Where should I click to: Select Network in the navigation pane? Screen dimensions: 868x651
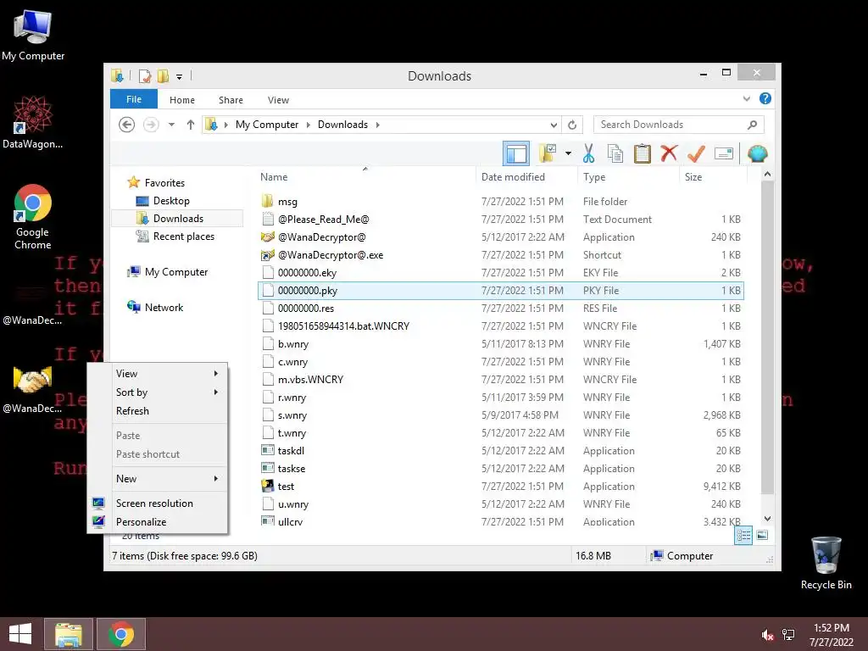tap(164, 307)
